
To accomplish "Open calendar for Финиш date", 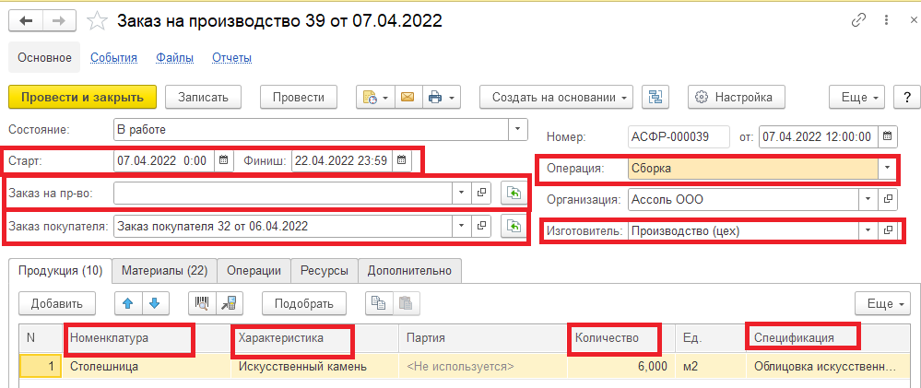I will (x=401, y=160).
